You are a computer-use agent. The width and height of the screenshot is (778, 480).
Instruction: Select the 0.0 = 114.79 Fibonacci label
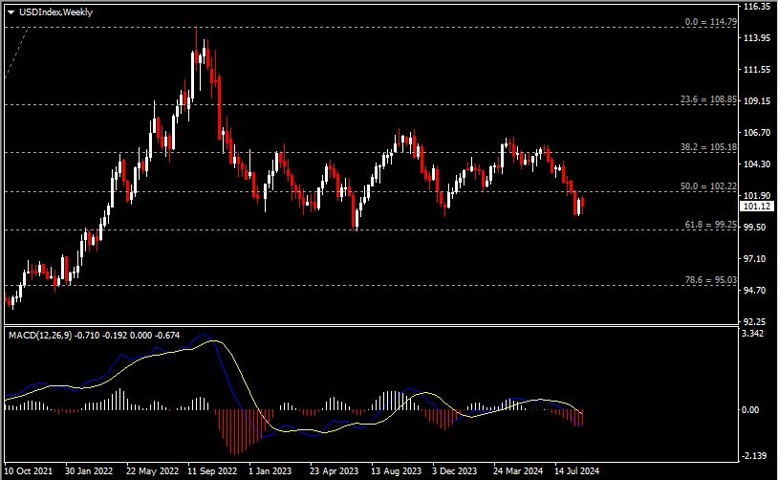coord(710,22)
